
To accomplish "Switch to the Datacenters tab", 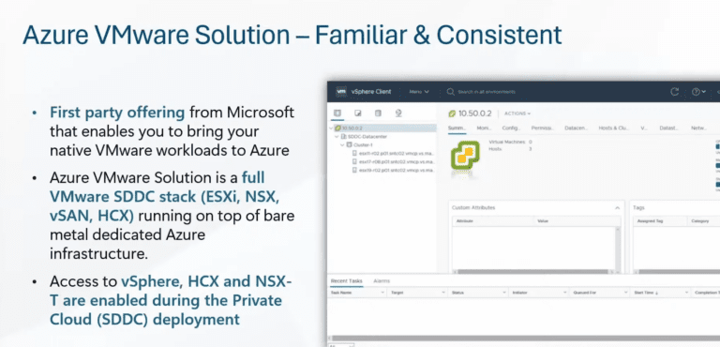I will coord(576,128).
